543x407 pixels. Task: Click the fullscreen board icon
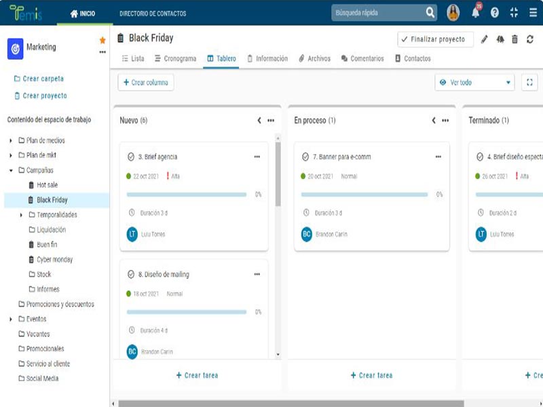530,82
